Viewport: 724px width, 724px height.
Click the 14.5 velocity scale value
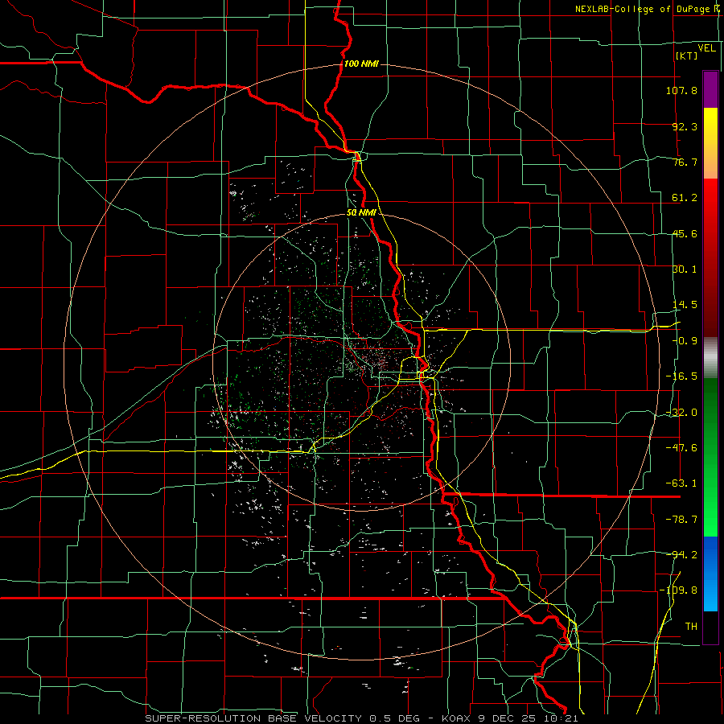coord(685,305)
